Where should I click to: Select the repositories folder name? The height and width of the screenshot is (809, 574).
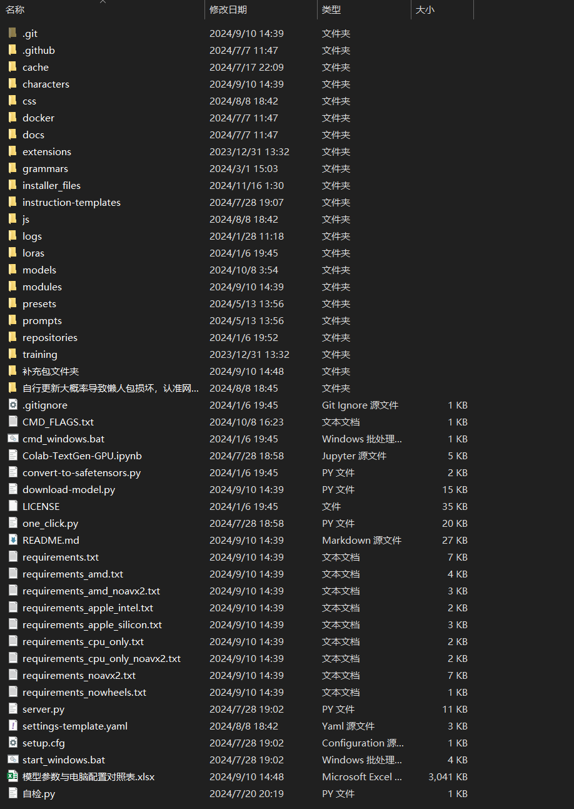(50, 337)
